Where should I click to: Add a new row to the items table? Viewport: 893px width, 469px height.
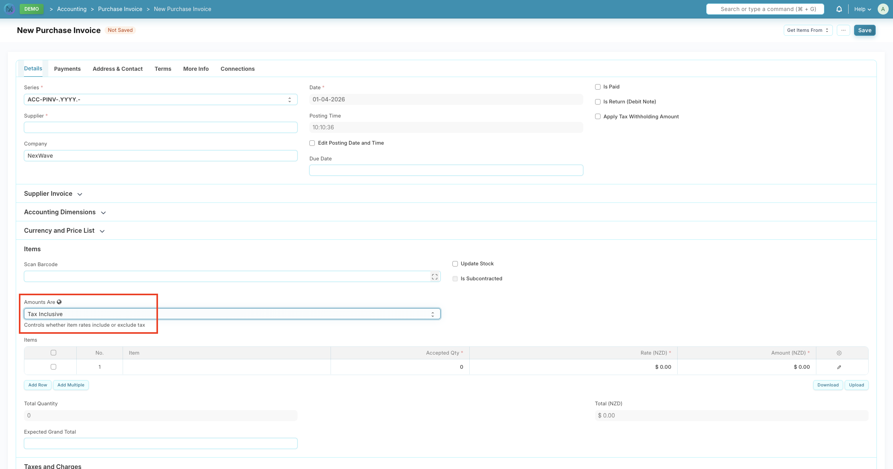coord(37,385)
